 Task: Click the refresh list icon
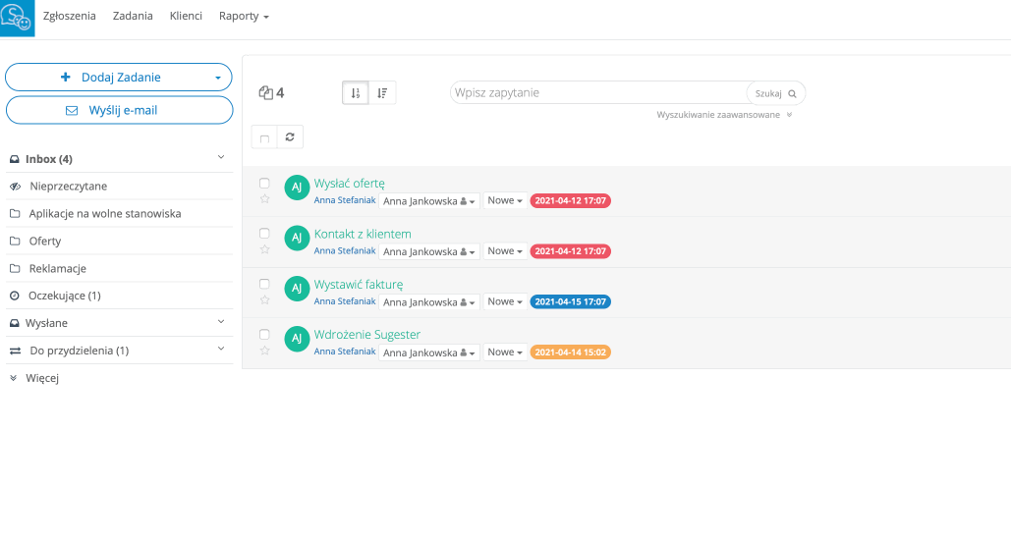click(290, 136)
